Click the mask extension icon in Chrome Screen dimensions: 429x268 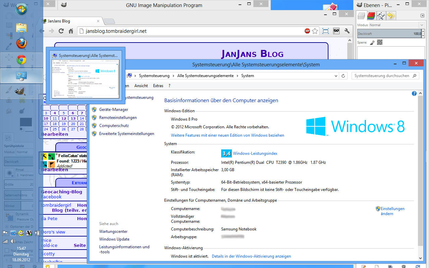336,31
